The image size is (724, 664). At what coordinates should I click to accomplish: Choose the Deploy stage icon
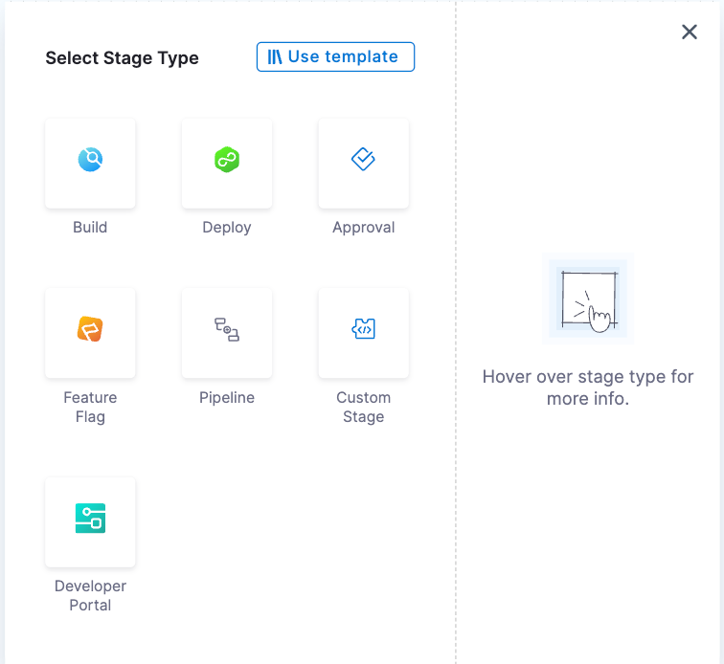227,161
